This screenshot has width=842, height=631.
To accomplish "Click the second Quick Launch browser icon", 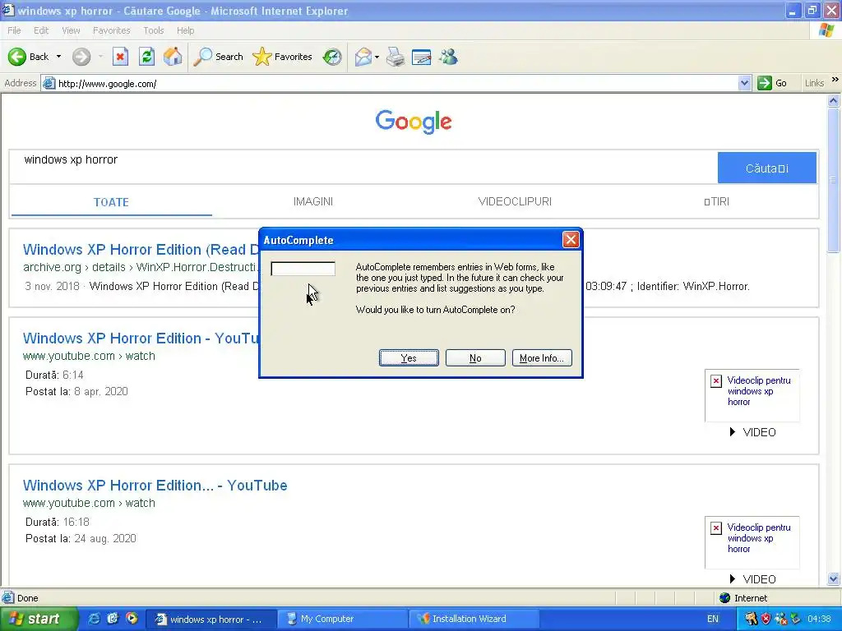I will 112,619.
